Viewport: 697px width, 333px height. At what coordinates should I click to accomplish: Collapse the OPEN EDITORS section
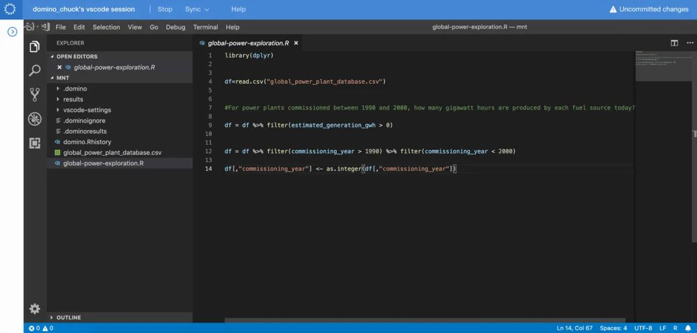[76, 56]
